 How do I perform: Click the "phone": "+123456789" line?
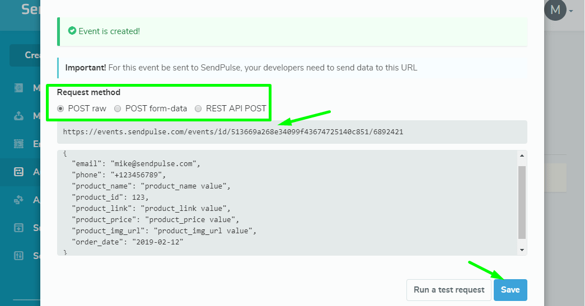(x=119, y=175)
